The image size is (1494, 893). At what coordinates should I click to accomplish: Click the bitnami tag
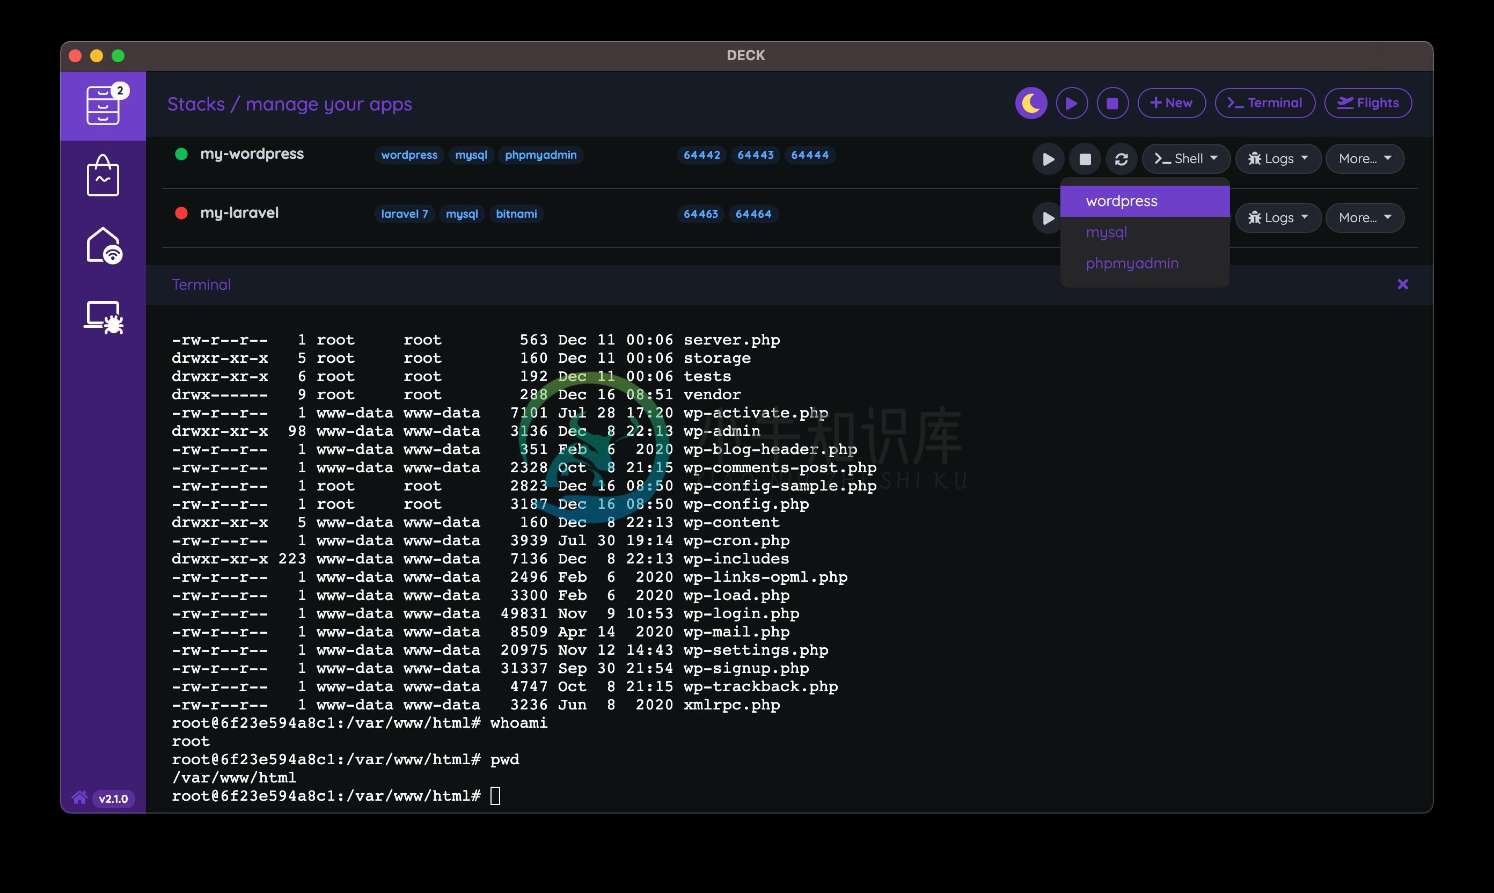click(516, 214)
